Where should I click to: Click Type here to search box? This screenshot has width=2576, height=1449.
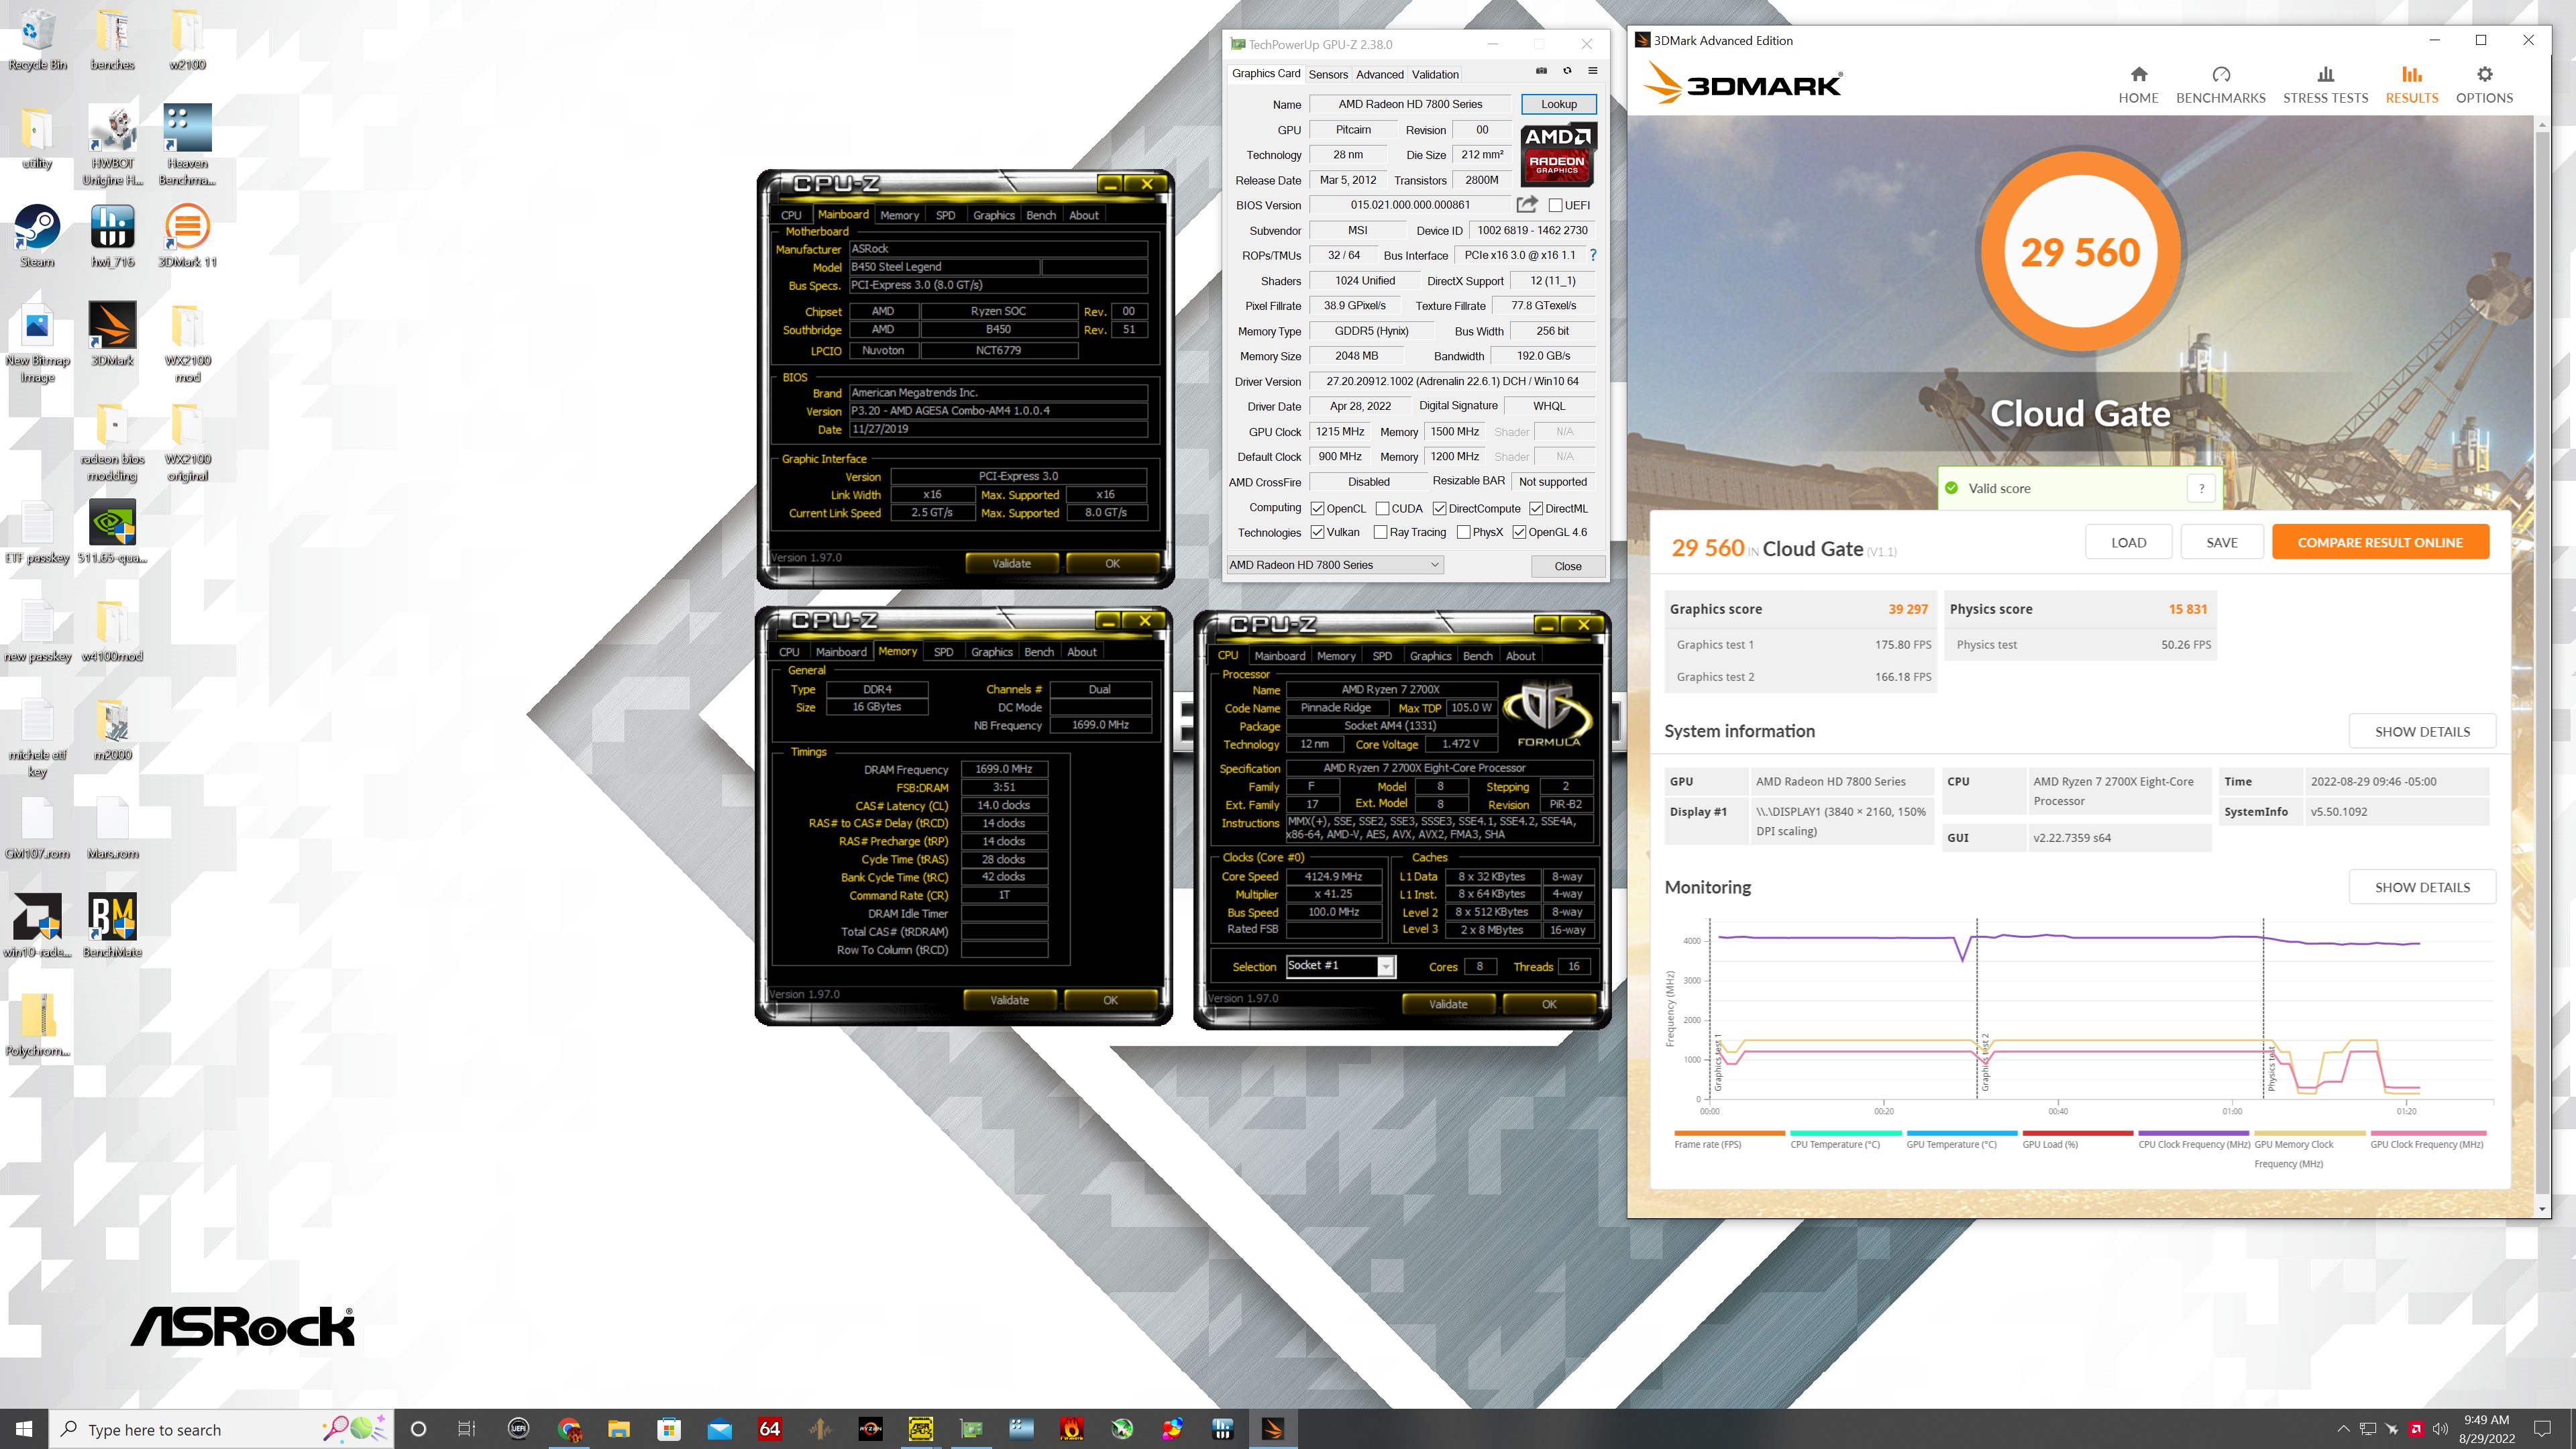coord(222,1429)
